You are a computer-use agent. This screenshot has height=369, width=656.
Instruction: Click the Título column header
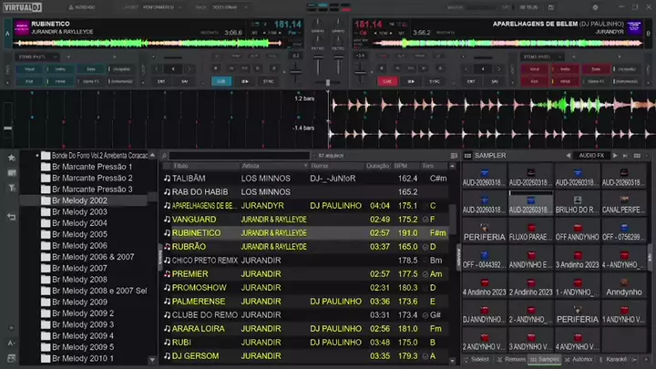[180, 166]
